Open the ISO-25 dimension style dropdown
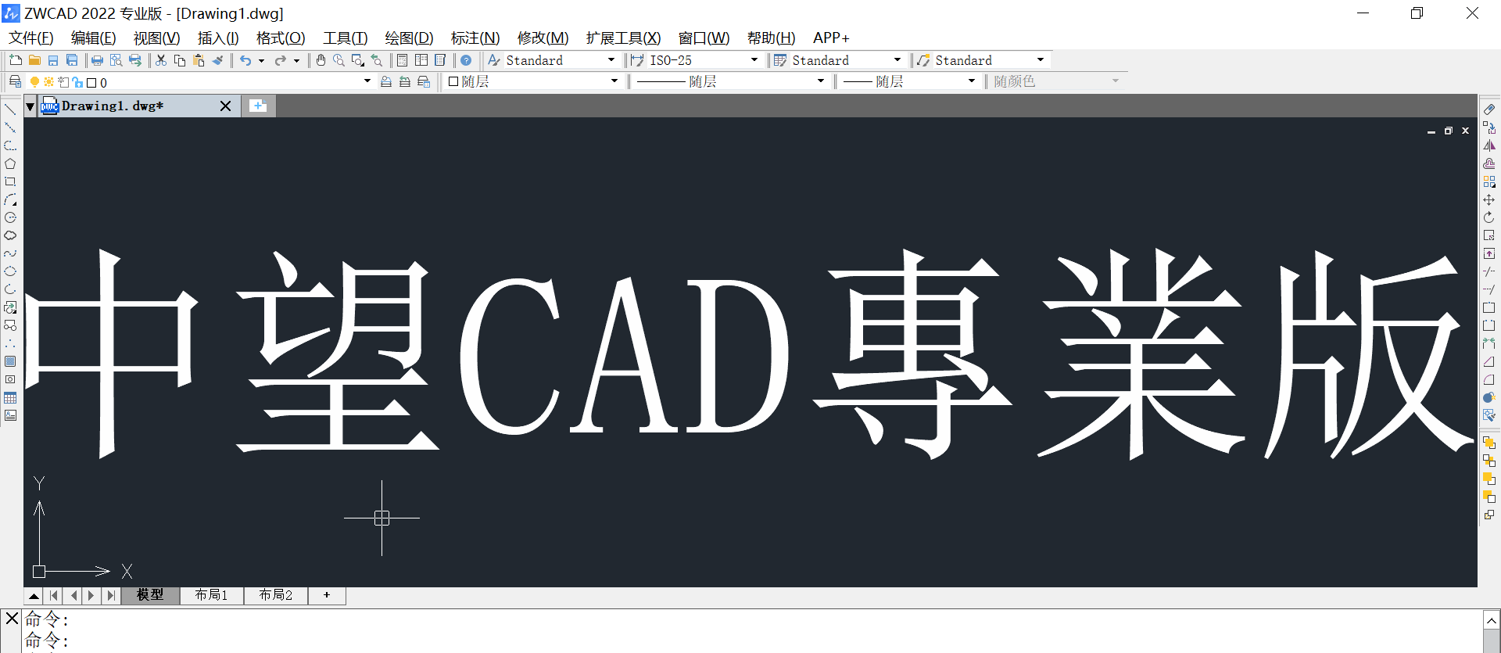Screen dimensions: 1501x653 coord(754,60)
